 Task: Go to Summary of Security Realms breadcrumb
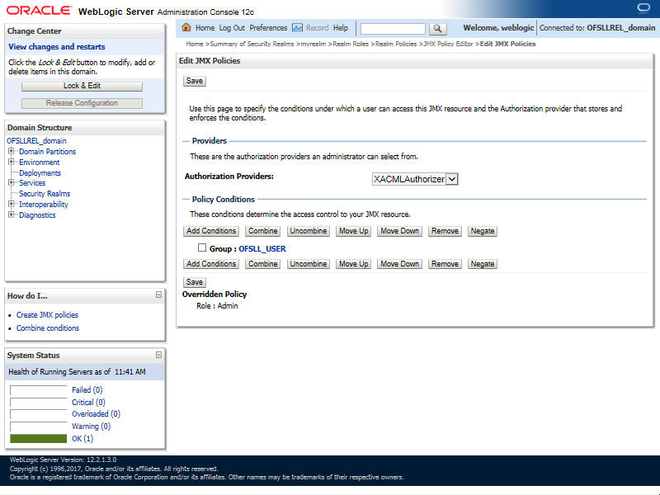click(x=252, y=44)
